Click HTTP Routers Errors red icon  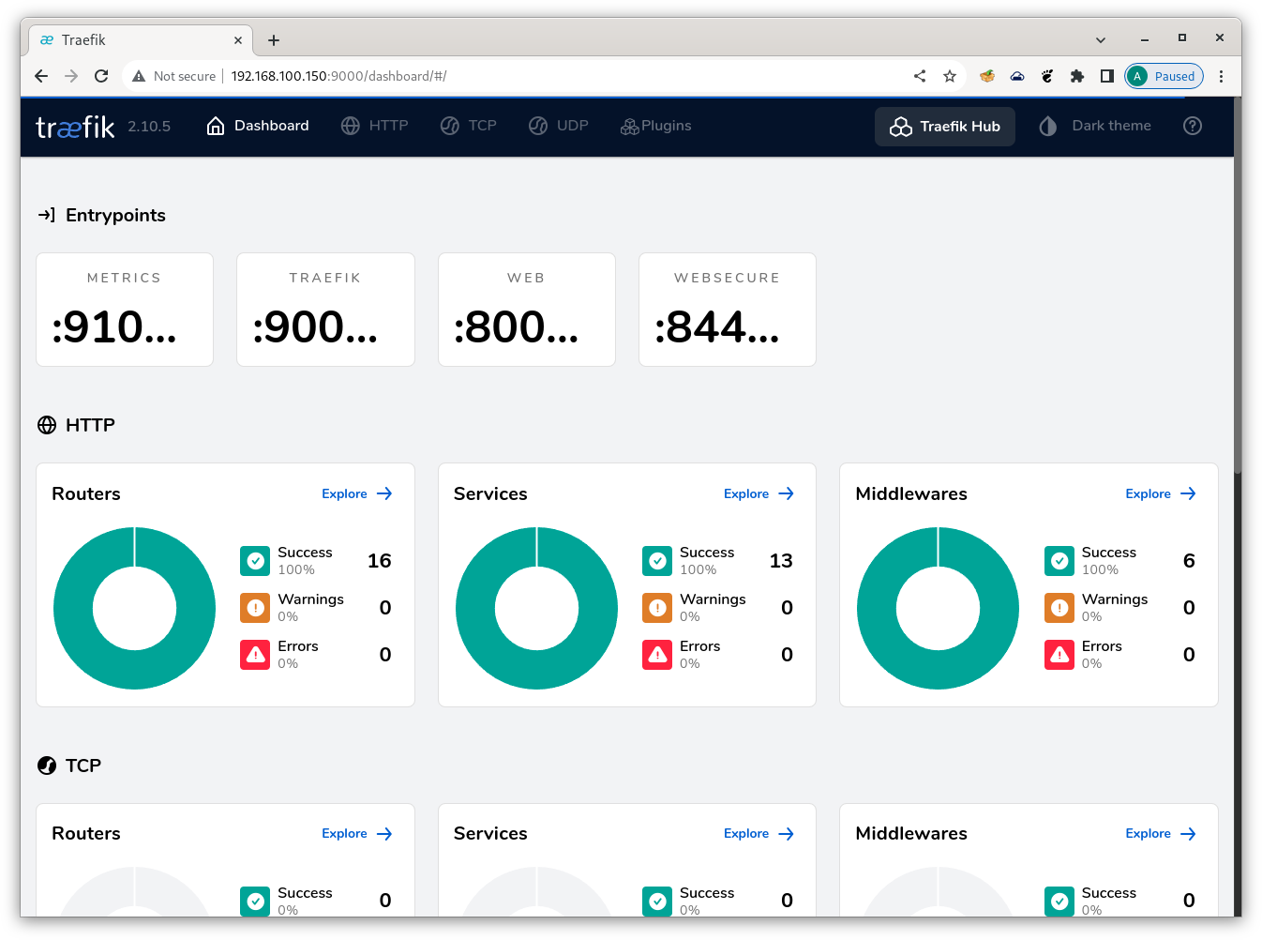tap(255, 655)
